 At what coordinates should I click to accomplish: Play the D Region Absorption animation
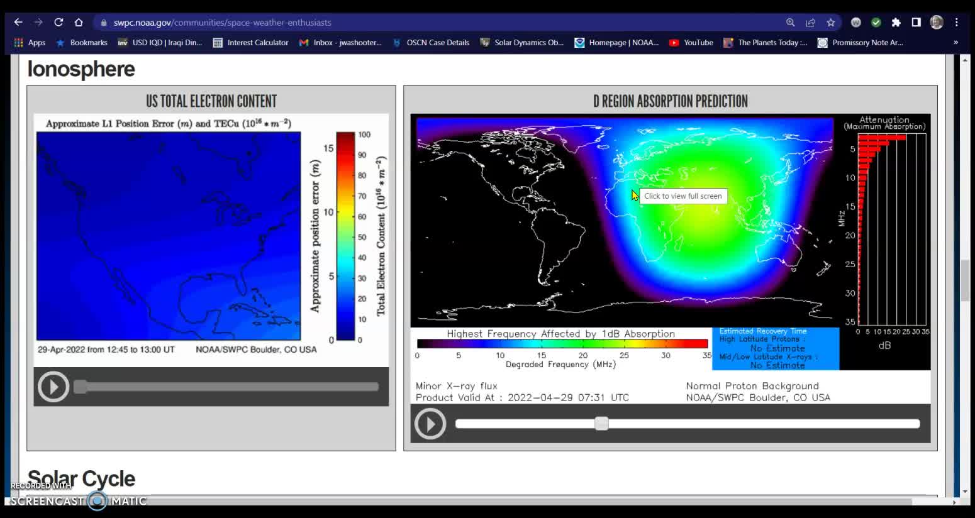(430, 424)
